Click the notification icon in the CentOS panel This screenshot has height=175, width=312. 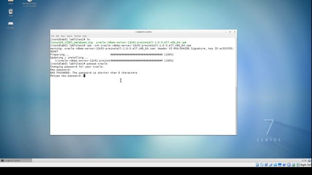[309, 160]
